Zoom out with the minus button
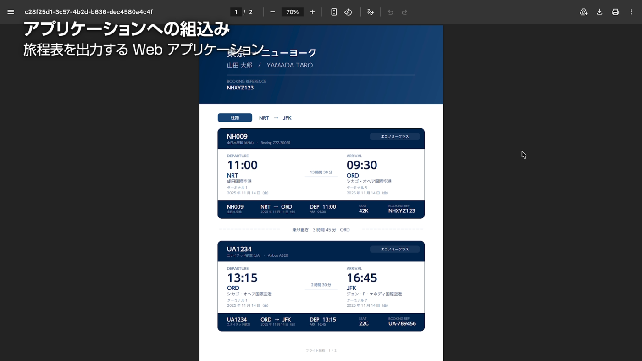Viewport: 642px width, 361px height. tap(272, 12)
